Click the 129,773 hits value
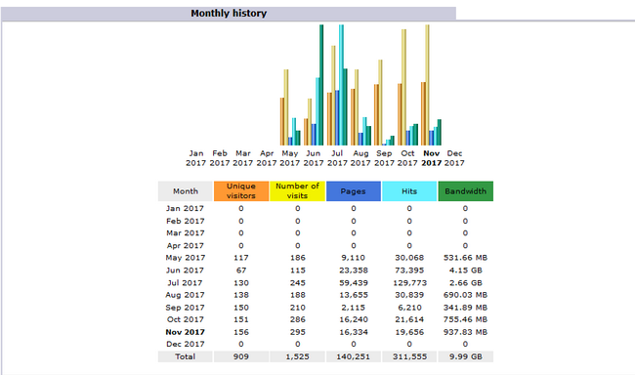Screen dimensions: 635x375 pyautogui.click(x=409, y=282)
